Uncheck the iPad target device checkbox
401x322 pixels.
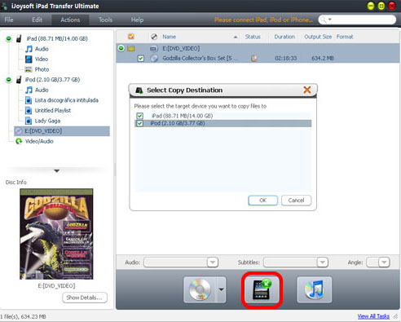pyautogui.click(x=140, y=116)
